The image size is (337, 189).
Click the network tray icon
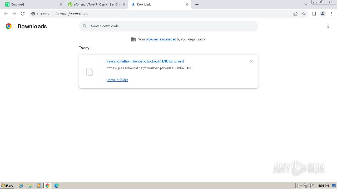306,186
